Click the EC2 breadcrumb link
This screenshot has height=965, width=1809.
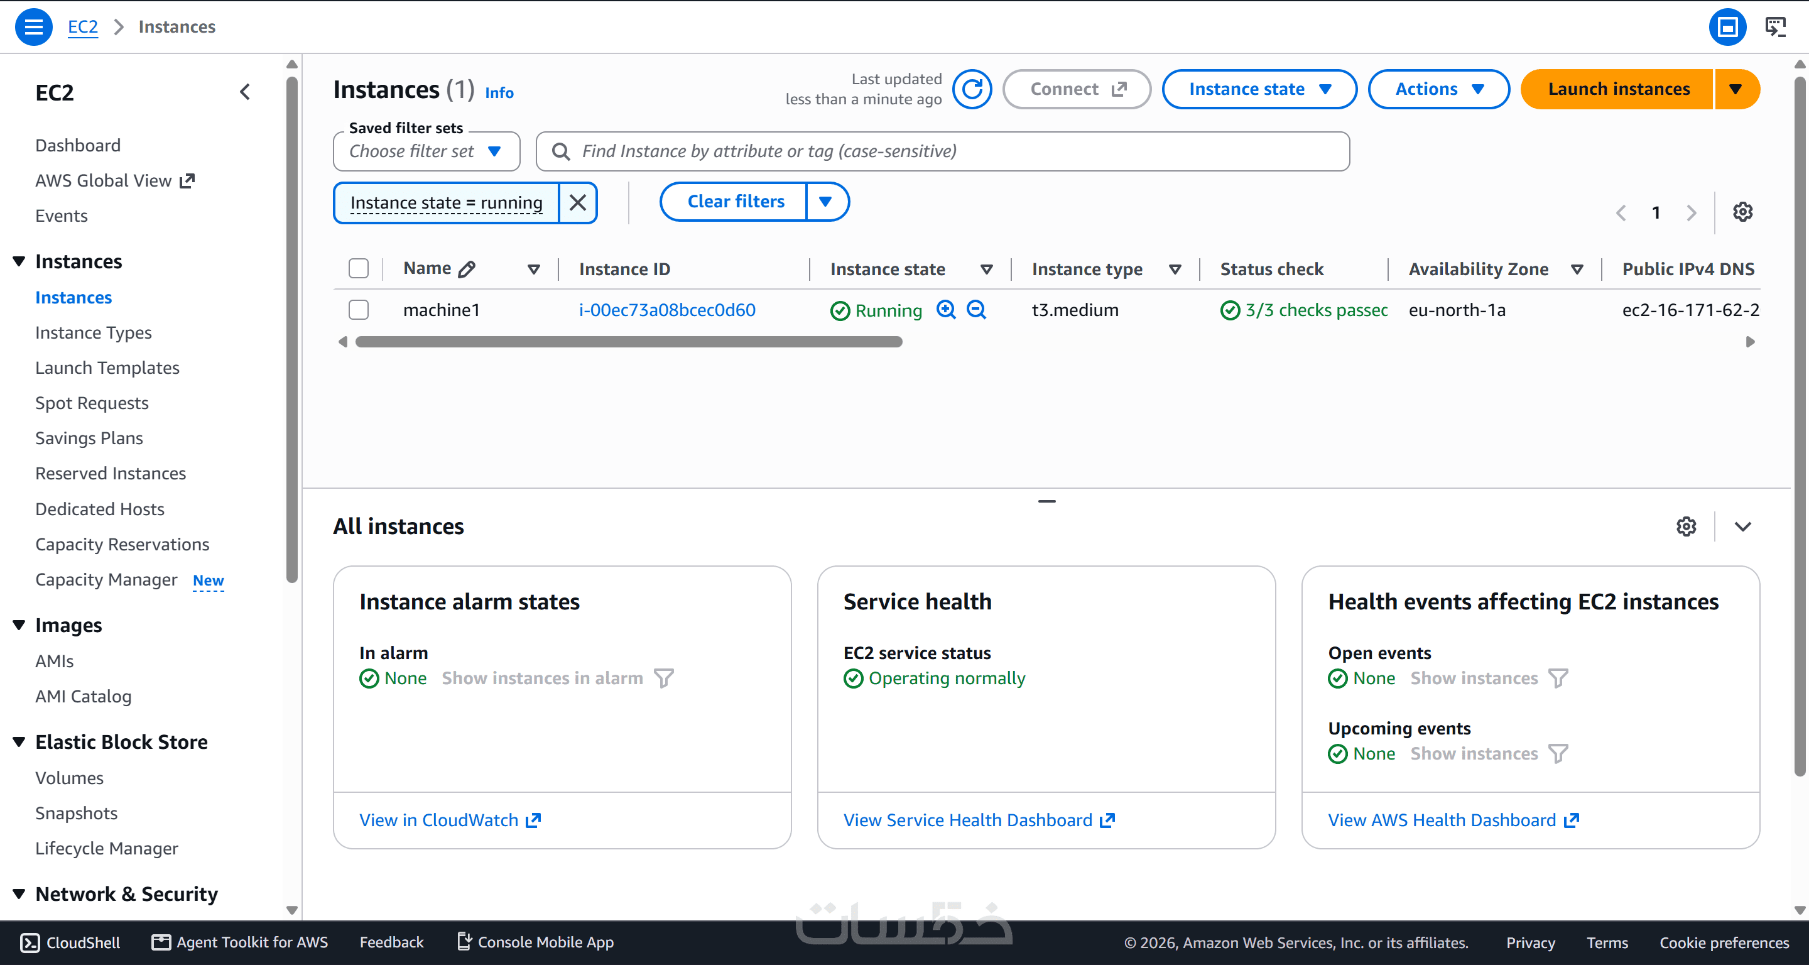click(83, 26)
